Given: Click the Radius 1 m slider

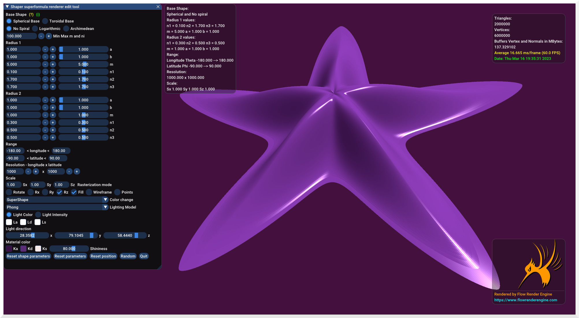Looking at the screenshot, I should click(x=83, y=64).
